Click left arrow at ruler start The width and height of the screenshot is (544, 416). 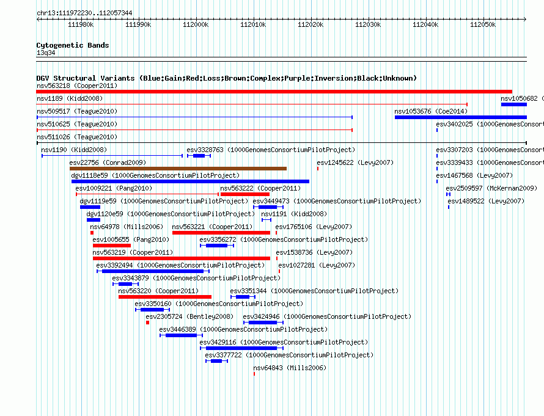tap(38, 19)
